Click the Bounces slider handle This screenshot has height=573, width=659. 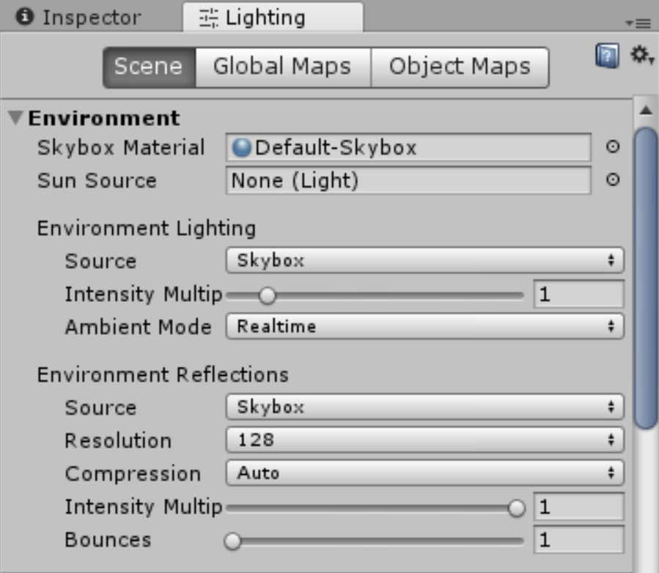tap(232, 541)
